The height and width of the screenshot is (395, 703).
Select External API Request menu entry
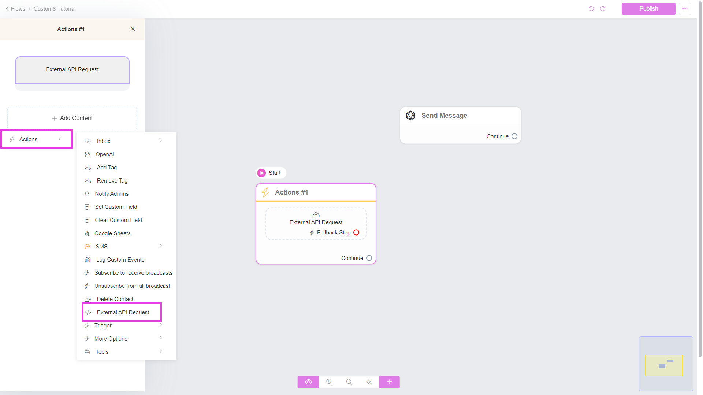123,312
